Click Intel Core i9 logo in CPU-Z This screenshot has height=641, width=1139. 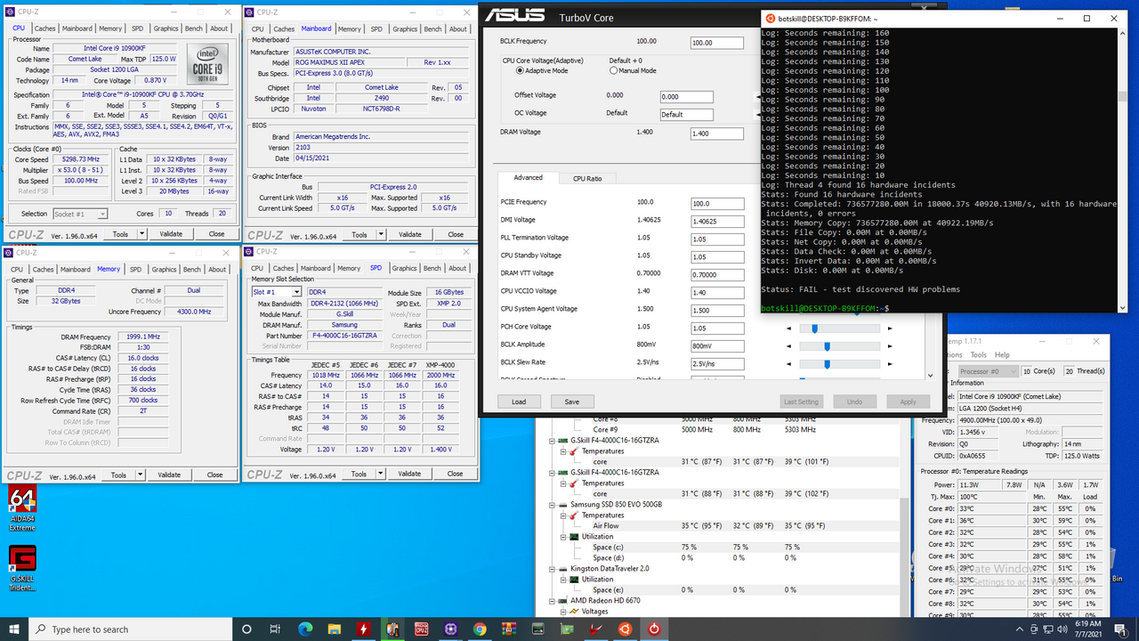[209, 63]
